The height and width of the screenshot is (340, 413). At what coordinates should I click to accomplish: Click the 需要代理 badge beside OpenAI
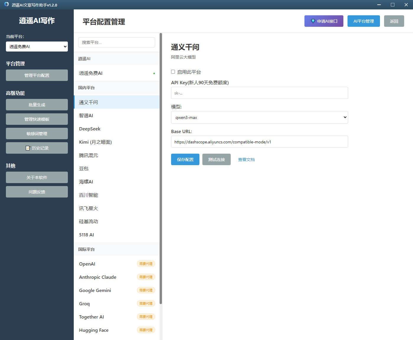146,264
